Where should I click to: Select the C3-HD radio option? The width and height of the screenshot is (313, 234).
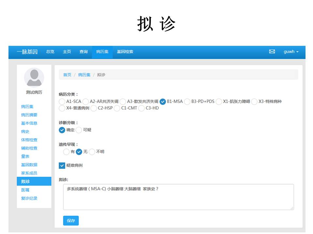click(141, 108)
